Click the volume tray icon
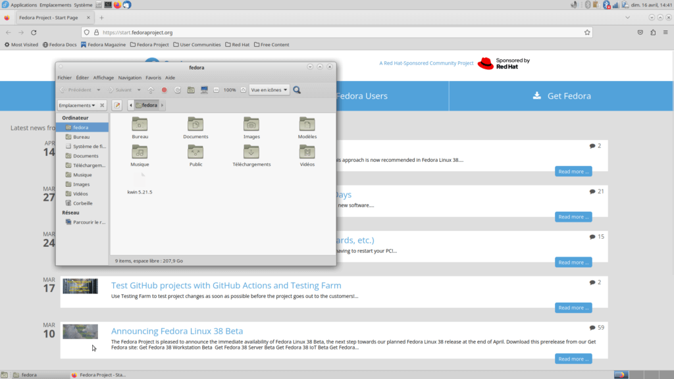 [x=574, y=5]
